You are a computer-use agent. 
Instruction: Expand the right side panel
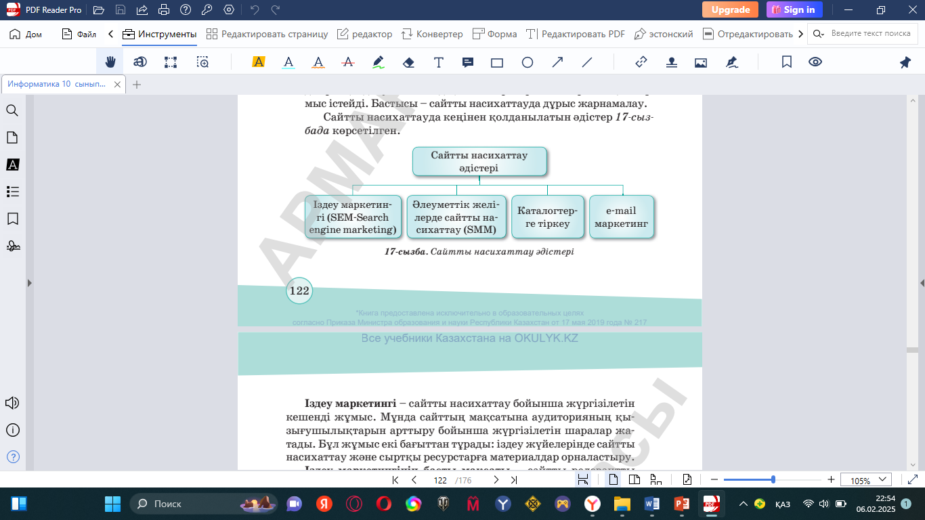pyautogui.click(x=922, y=283)
